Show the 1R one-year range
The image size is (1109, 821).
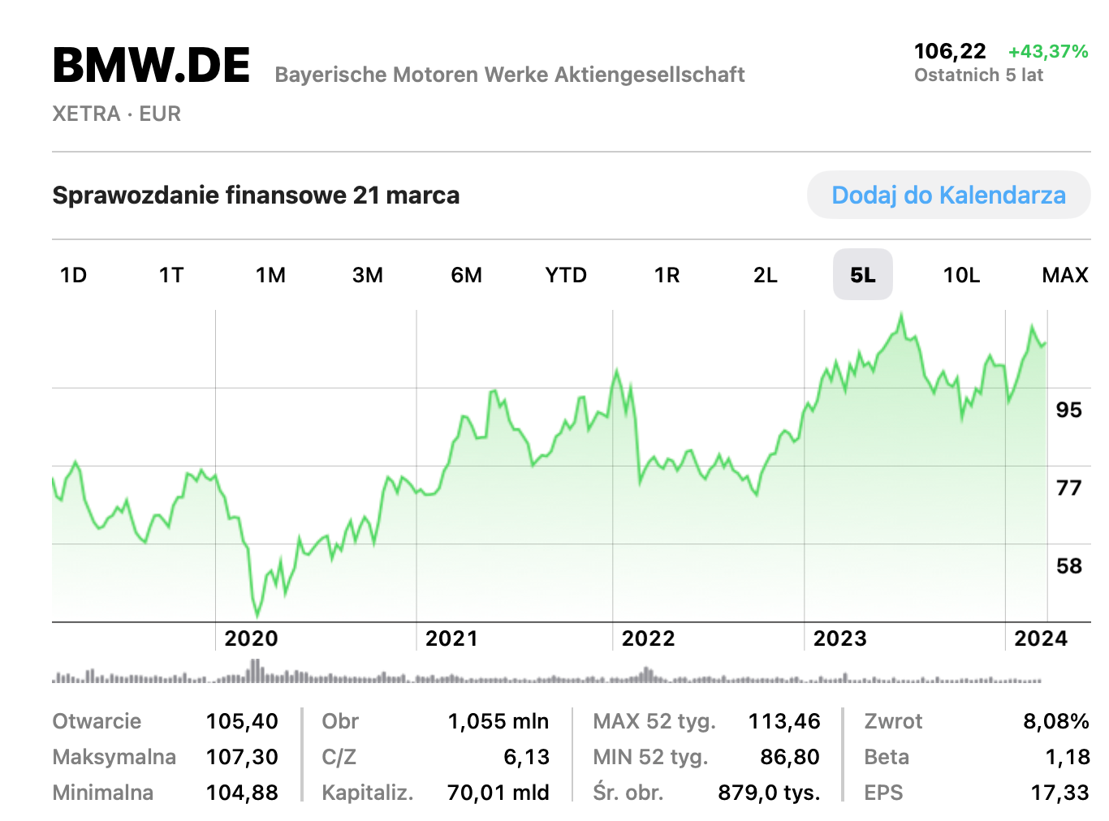667,275
